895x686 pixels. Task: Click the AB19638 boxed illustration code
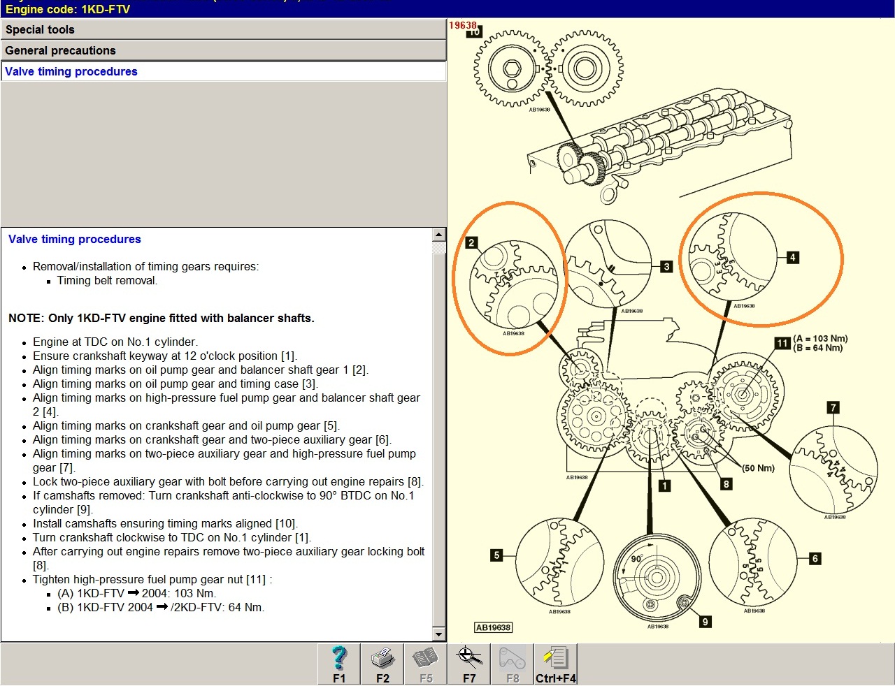tap(493, 627)
